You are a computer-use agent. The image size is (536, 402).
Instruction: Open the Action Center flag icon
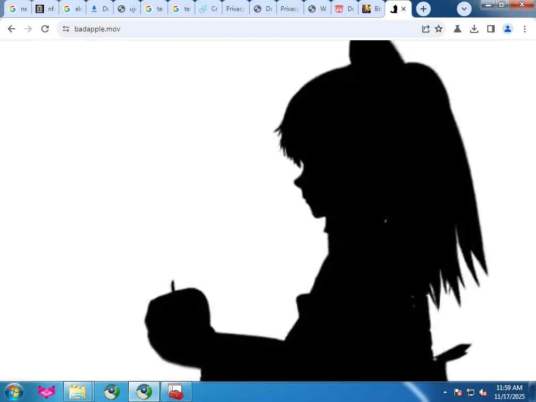pos(458,392)
